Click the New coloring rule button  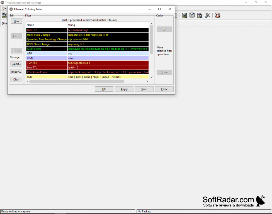pyautogui.click(x=16, y=21)
